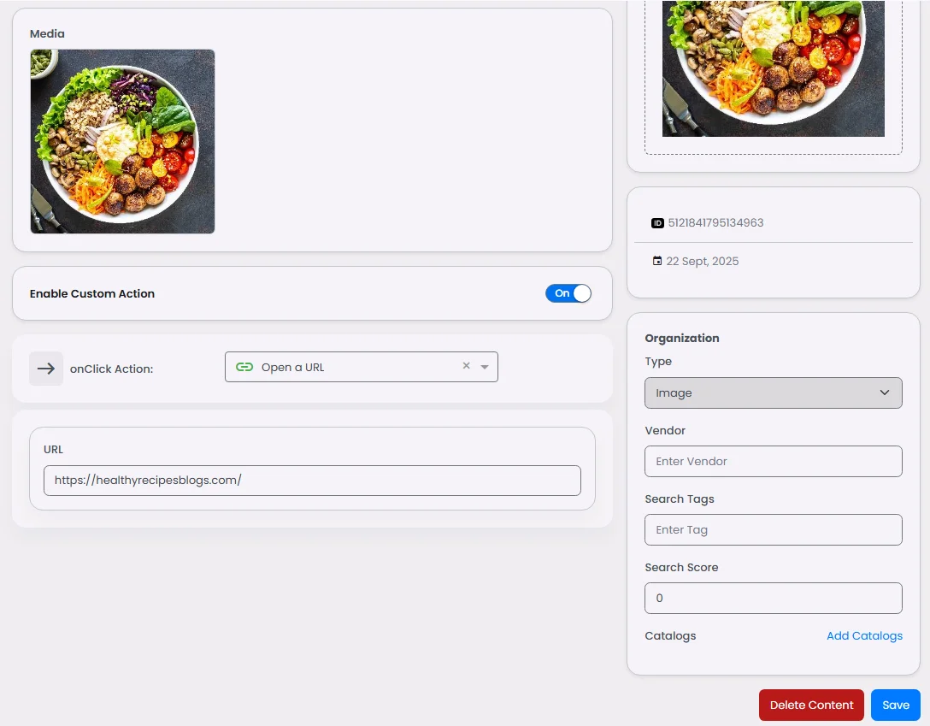This screenshot has width=930, height=726.
Task: Click the ID badge icon
Action: [x=657, y=223]
